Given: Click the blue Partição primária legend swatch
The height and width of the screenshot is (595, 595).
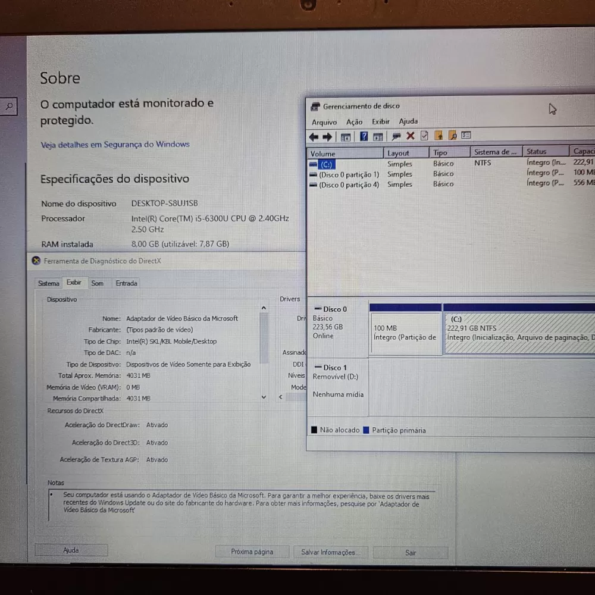Looking at the screenshot, I should point(366,430).
